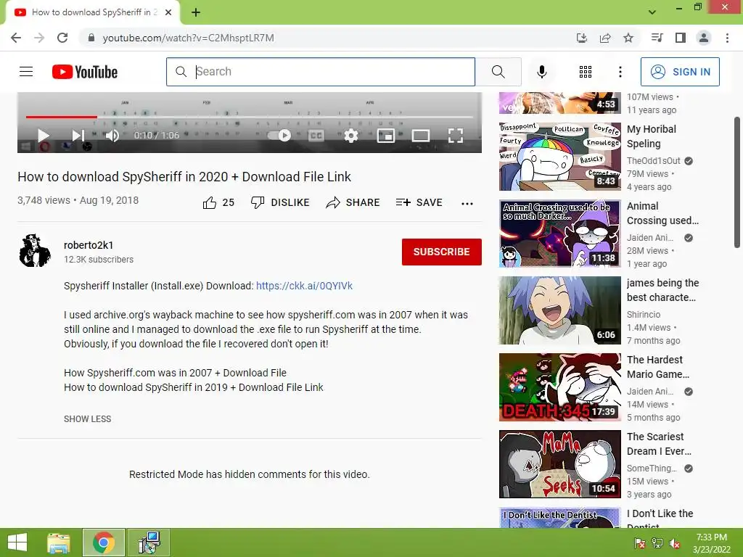743x557 pixels.
Task: Open Chrome three-dot menu
Action: click(x=727, y=38)
